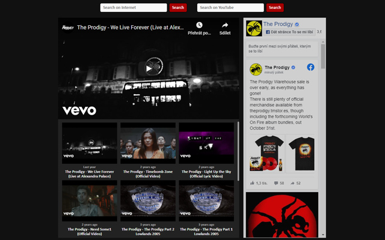Open 'The Prodigy - Timebomb Zone' title text

pos(148,172)
